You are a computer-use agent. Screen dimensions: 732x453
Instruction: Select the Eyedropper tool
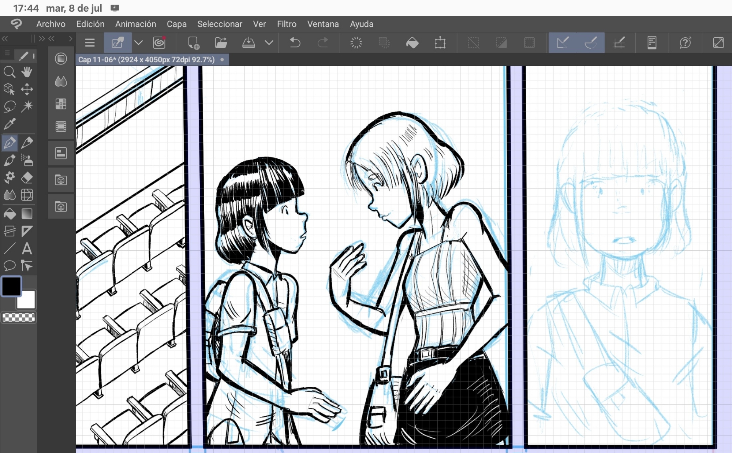coord(10,124)
